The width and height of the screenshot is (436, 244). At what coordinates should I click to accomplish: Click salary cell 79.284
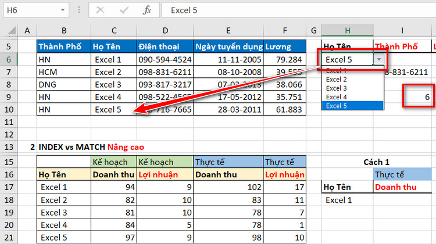point(285,59)
